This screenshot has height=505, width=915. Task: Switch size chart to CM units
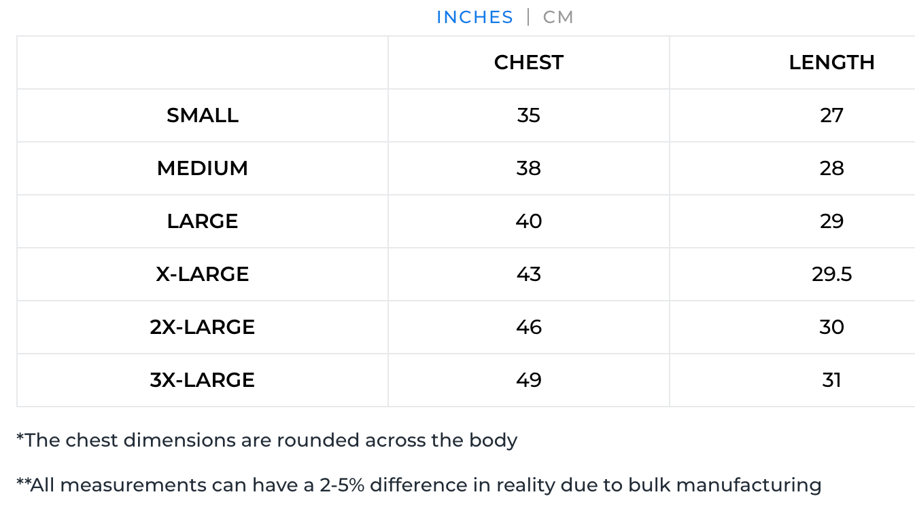click(x=558, y=17)
